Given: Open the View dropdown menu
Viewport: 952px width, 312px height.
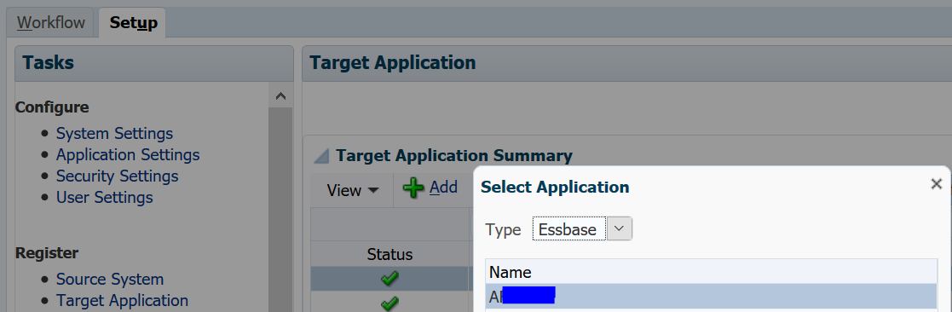Looking at the screenshot, I should 352,190.
